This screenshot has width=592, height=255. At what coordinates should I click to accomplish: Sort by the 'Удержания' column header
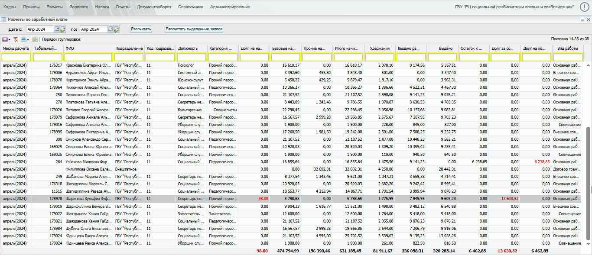[379, 48]
